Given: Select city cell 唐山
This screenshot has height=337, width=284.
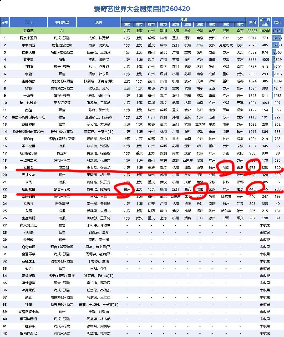Looking at the screenshot, I should click(x=163, y=211).
